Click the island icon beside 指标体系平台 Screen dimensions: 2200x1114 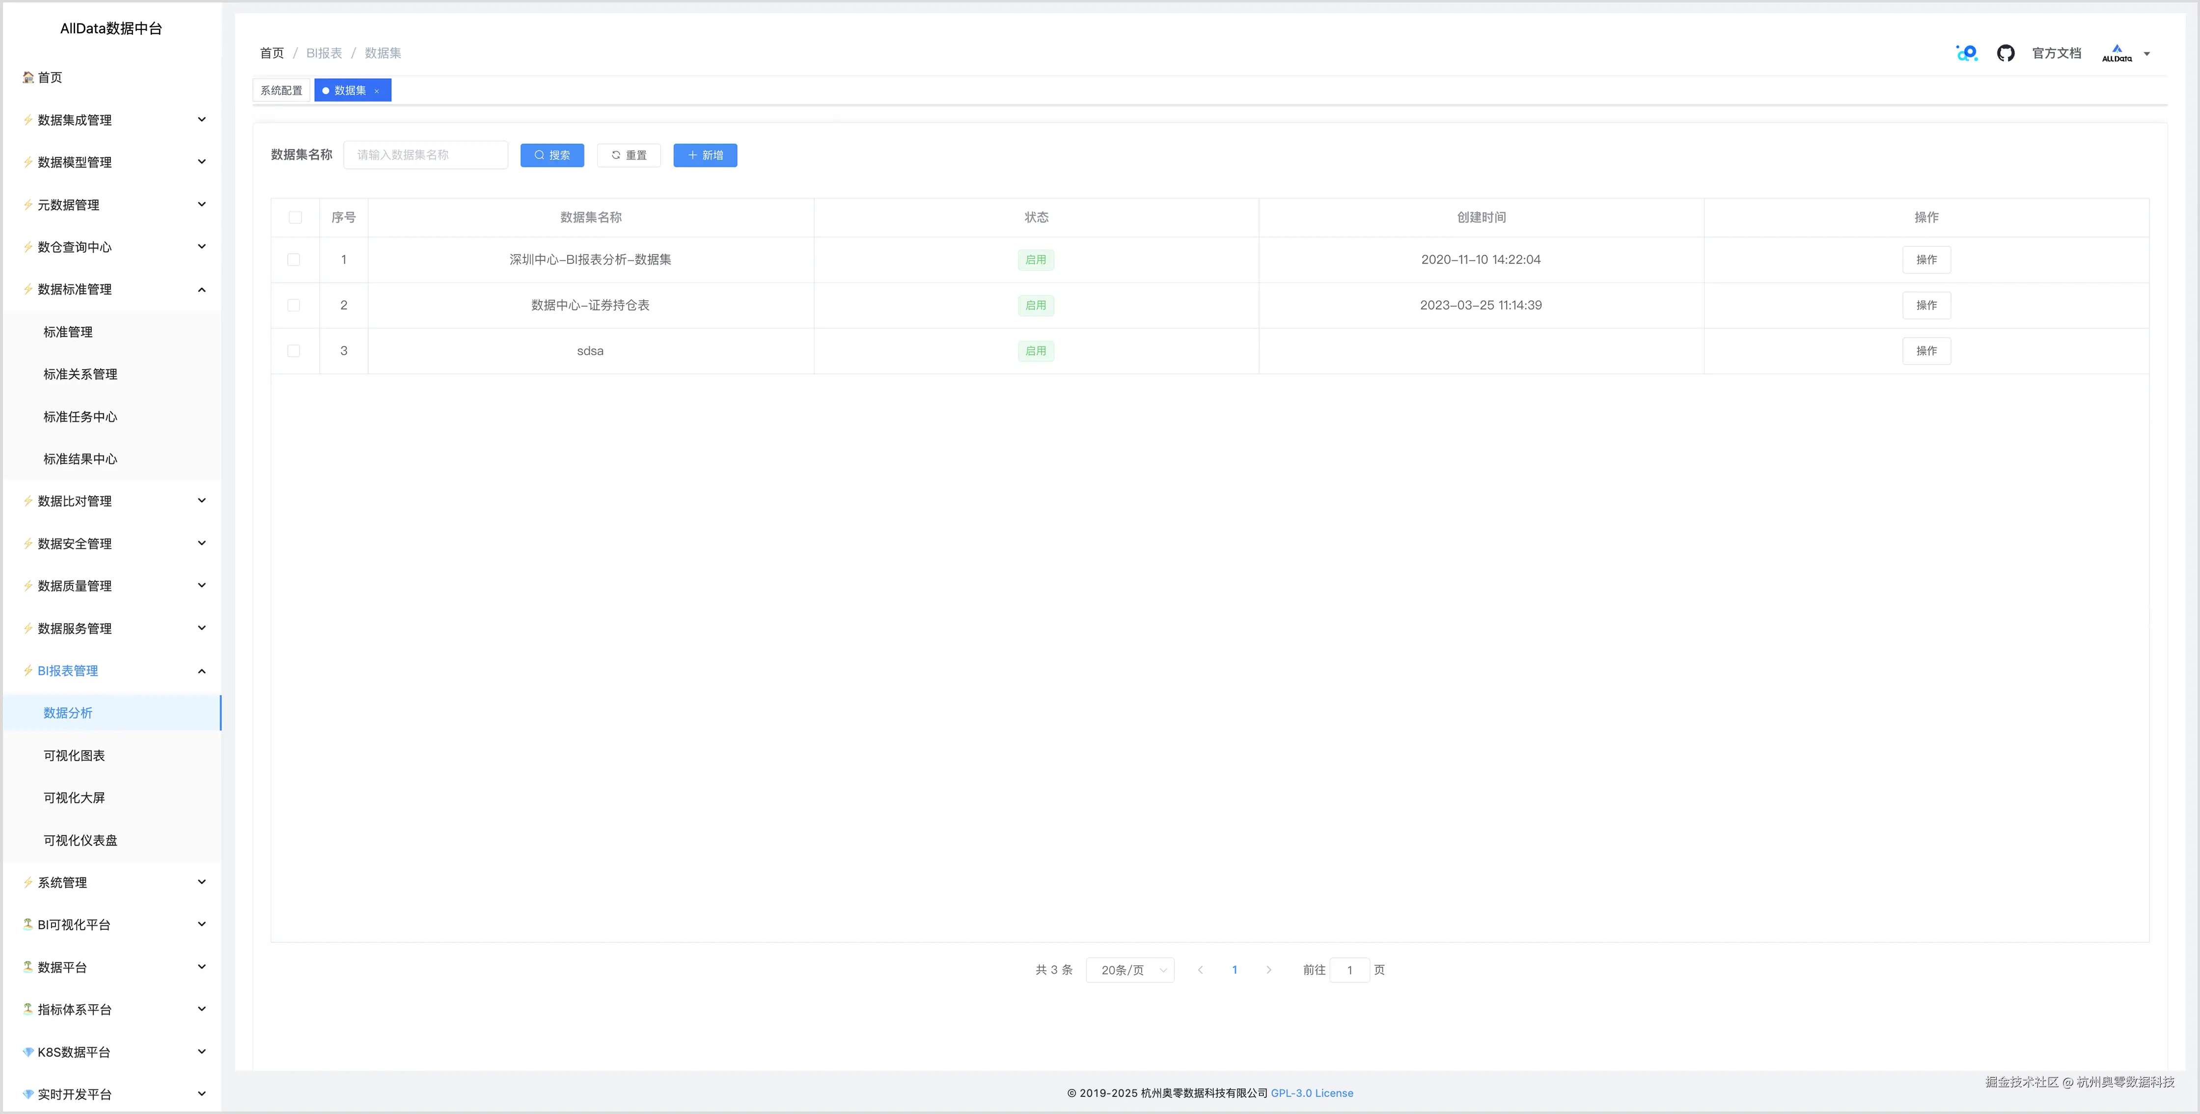tap(28, 1009)
